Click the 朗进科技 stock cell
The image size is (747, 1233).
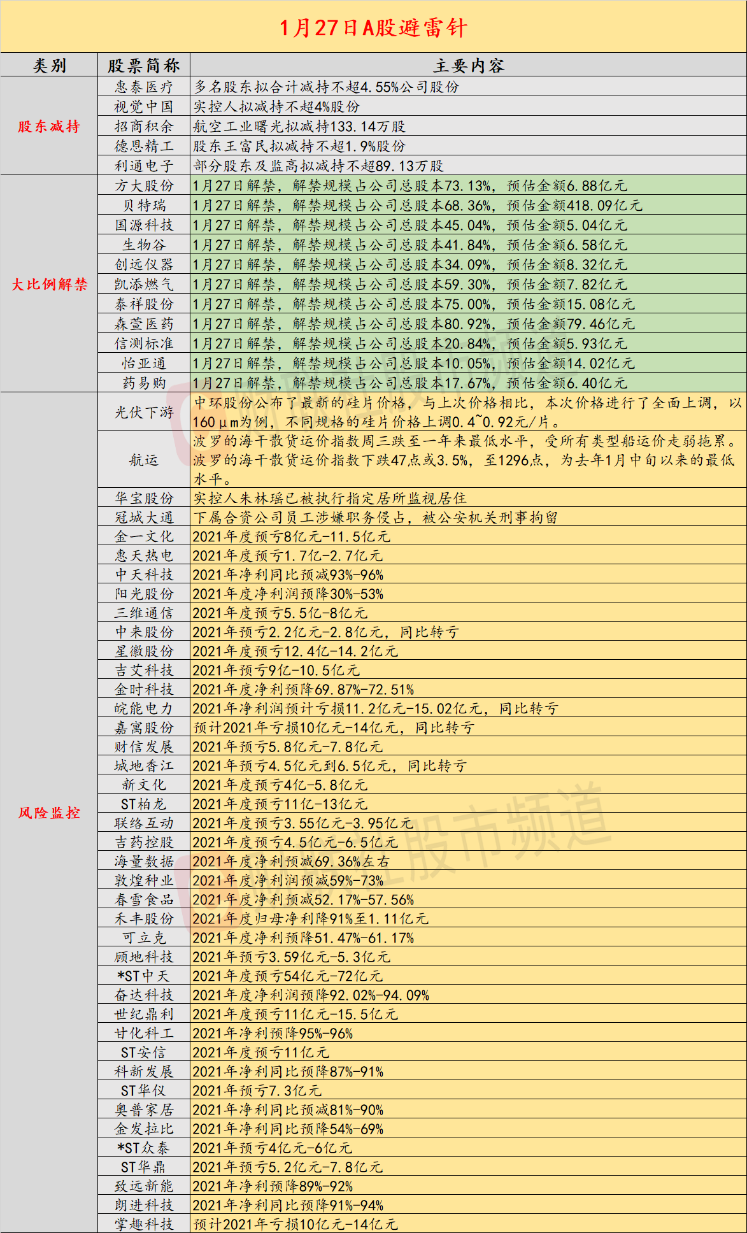(144, 1205)
